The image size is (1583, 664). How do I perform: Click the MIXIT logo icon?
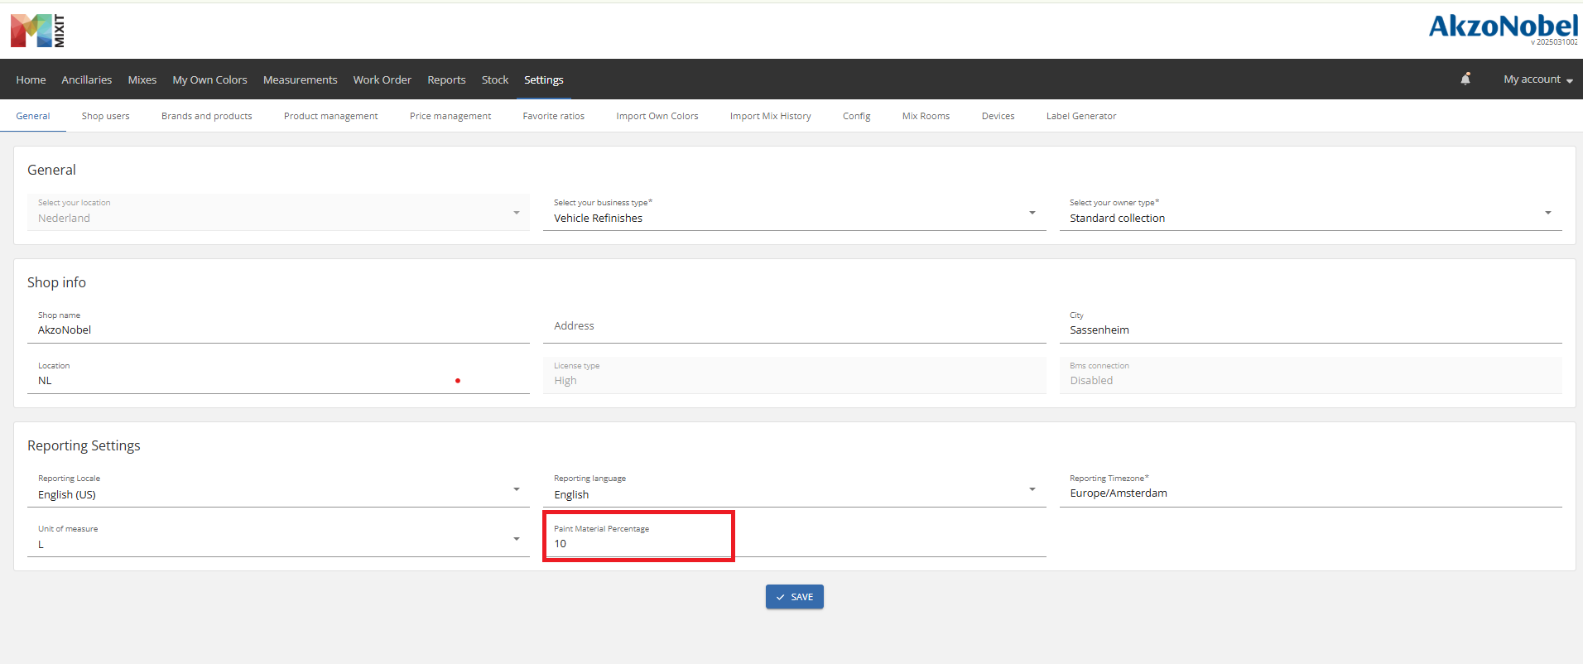38,31
